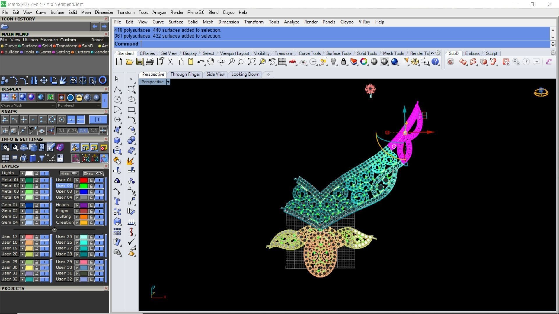Click the Zoom Extents icon
The width and height of the screenshot is (559, 314).
pyautogui.click(x=252, y=62)
